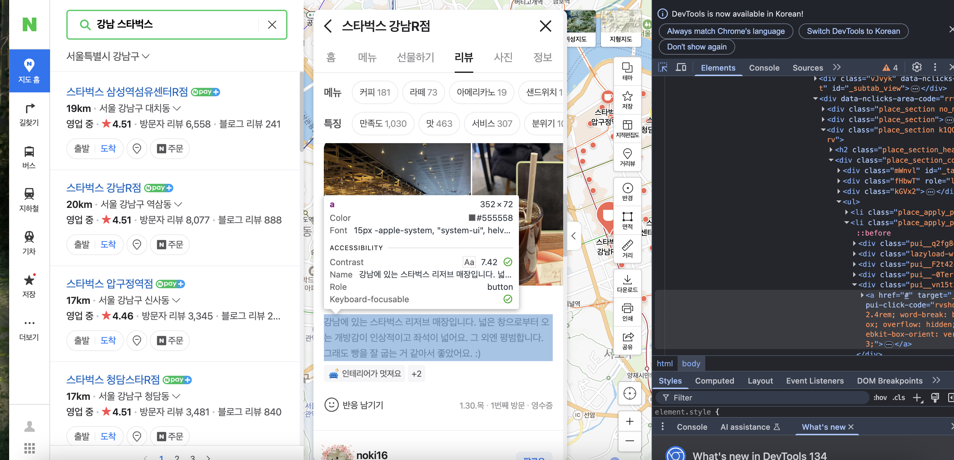Activate the DevTools element inspector picker
The image size is (954, 460).
[663, 67]
